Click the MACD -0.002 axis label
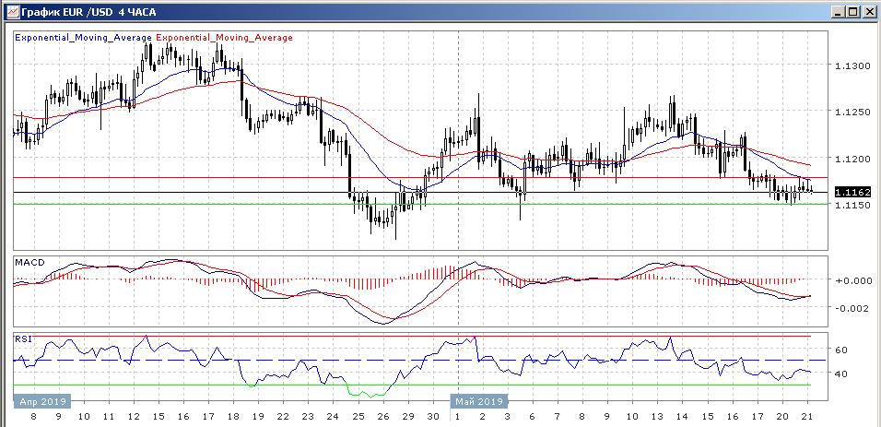 coord(852,308)
